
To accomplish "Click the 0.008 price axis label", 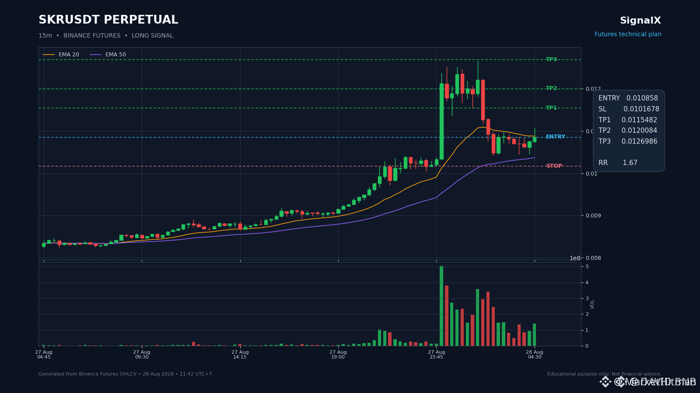I will [x=593, y=258].
